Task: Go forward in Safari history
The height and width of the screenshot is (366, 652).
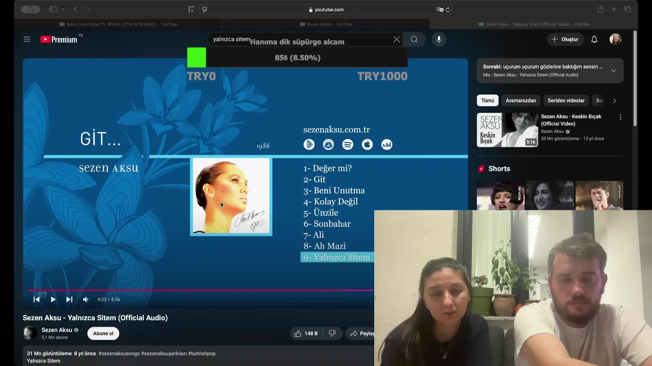Action: point(88,9)
